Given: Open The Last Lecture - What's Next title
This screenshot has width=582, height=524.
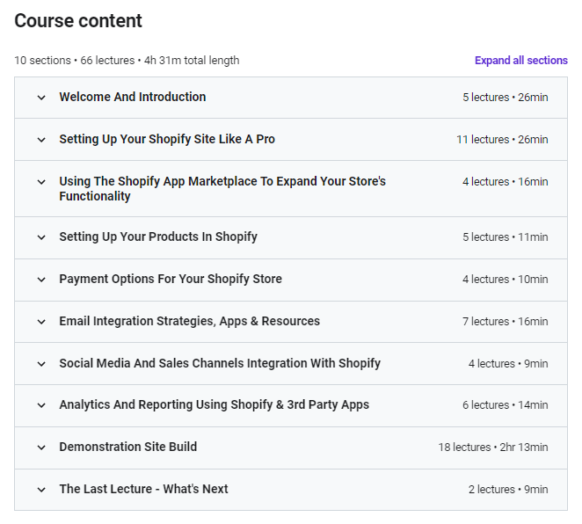Looking at the screenshot, I should [x=143, y=489].
